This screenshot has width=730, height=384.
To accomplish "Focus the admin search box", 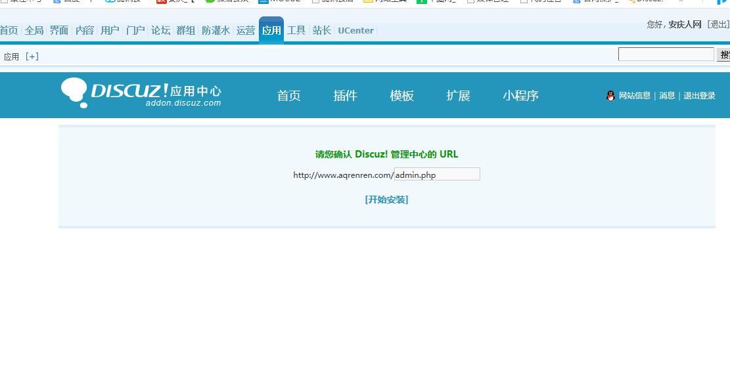I will pyautogui.click(x=666, y=54).
